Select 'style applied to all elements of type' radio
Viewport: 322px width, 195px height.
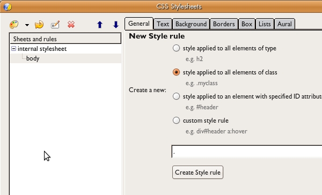click(176, 48)
